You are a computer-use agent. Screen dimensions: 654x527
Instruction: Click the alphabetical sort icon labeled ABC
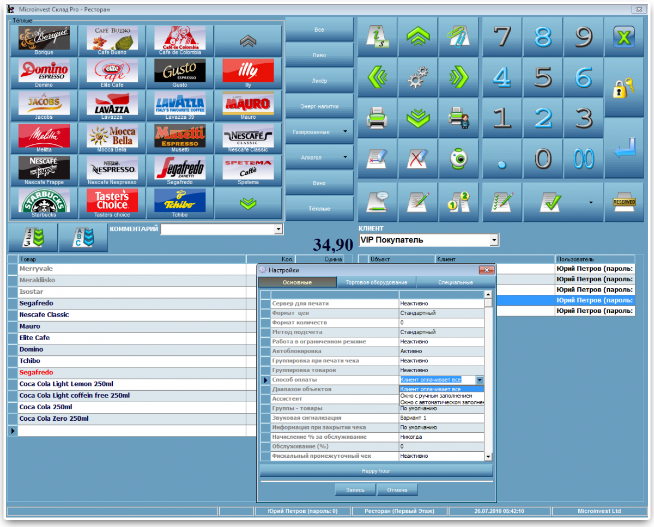[83, 238]
